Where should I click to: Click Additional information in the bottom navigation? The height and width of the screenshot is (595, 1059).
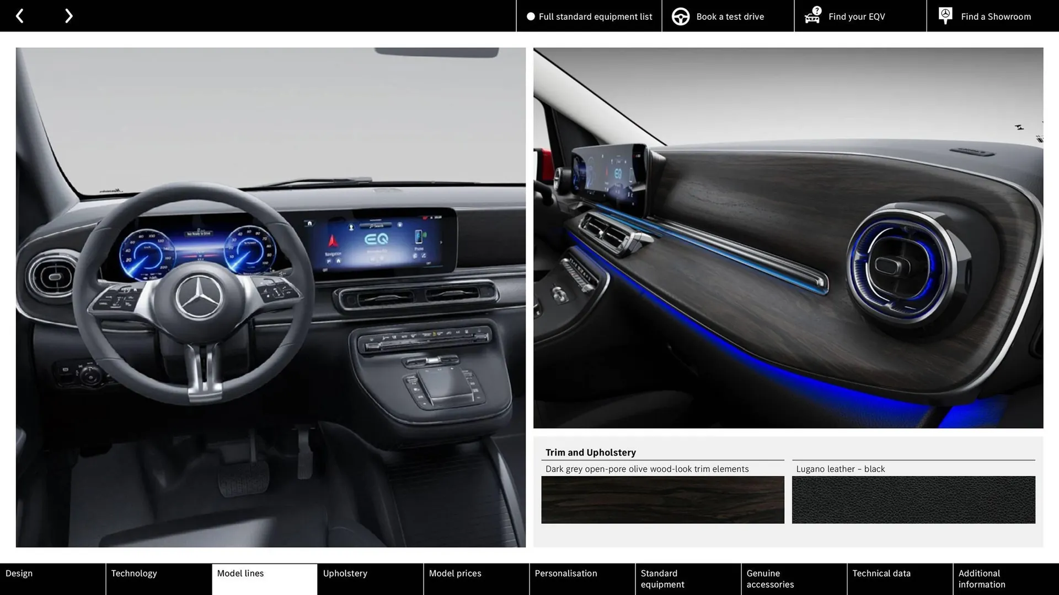coord(981,578)
